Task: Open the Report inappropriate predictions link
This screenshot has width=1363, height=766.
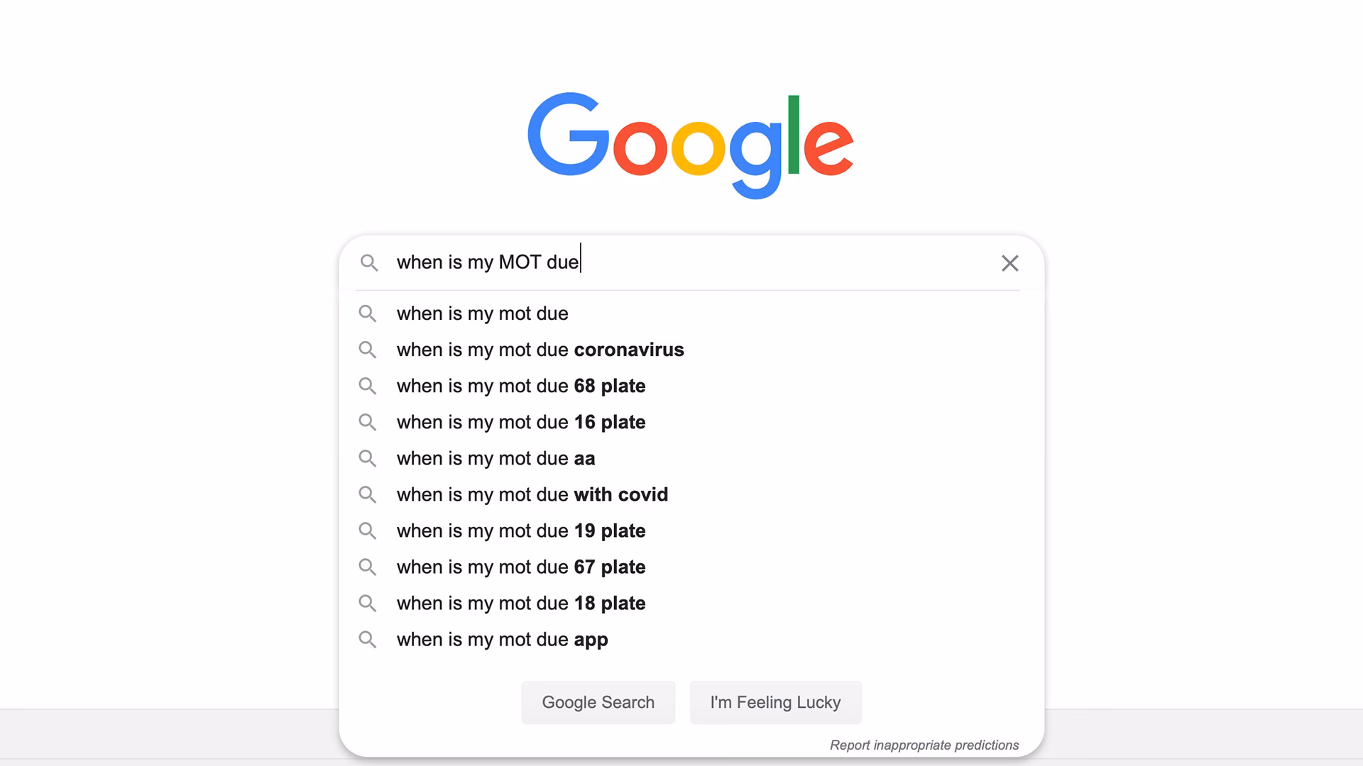Action: coord(924,745)
